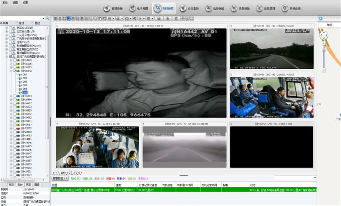This screenshot has width=341, height=206.
Task: Open the 报警标签 alarm tag dropdown
Action: click(x=59, y=178)
